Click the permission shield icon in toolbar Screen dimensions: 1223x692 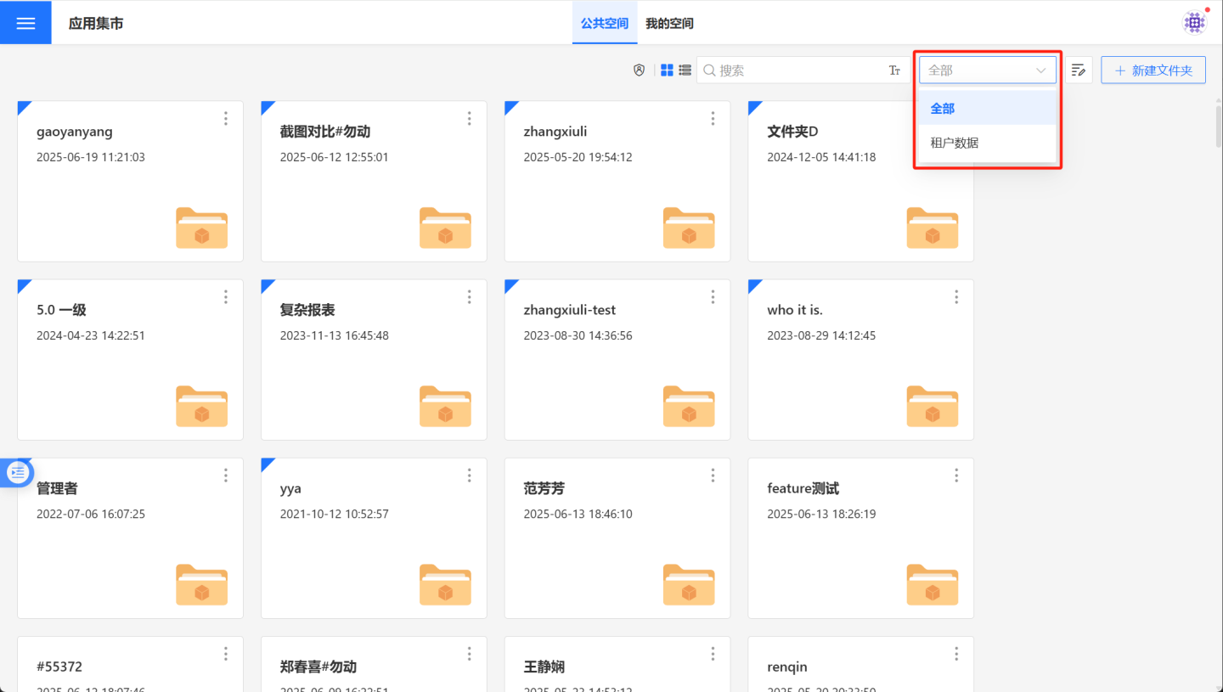[x=640, y=70]
